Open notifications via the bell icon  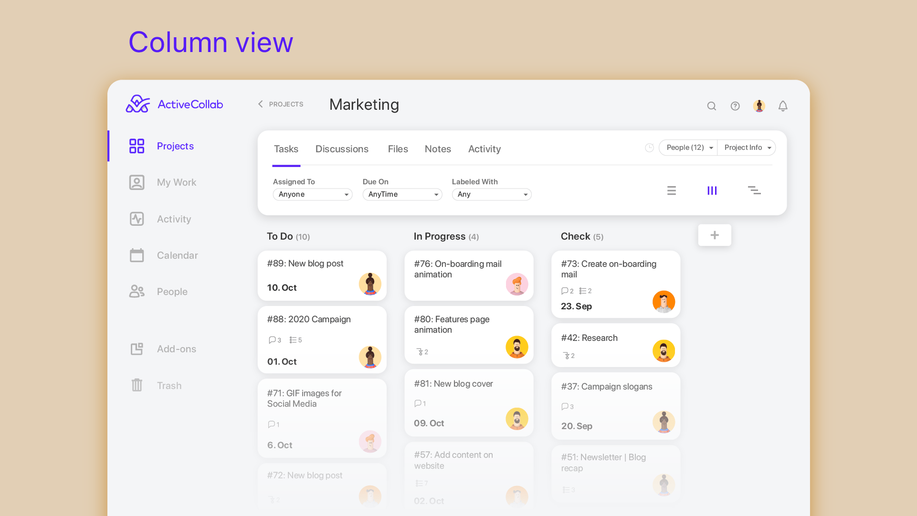[x=783, y=106]
